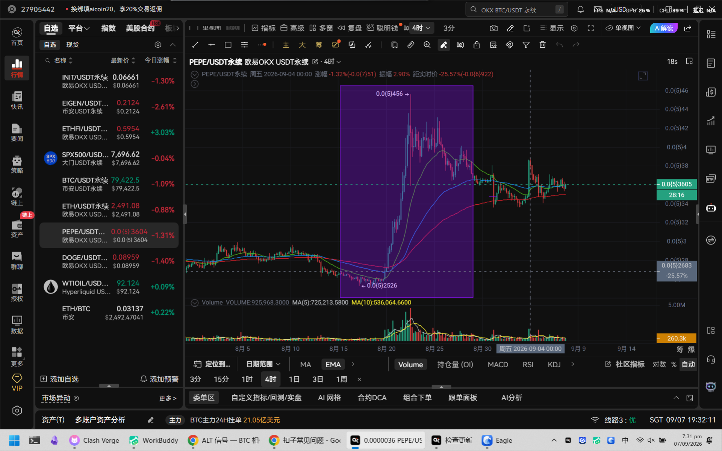Open the 单视图 view dropdown
The width and height of the screenshot is (722, 451).
click(623, 28)
